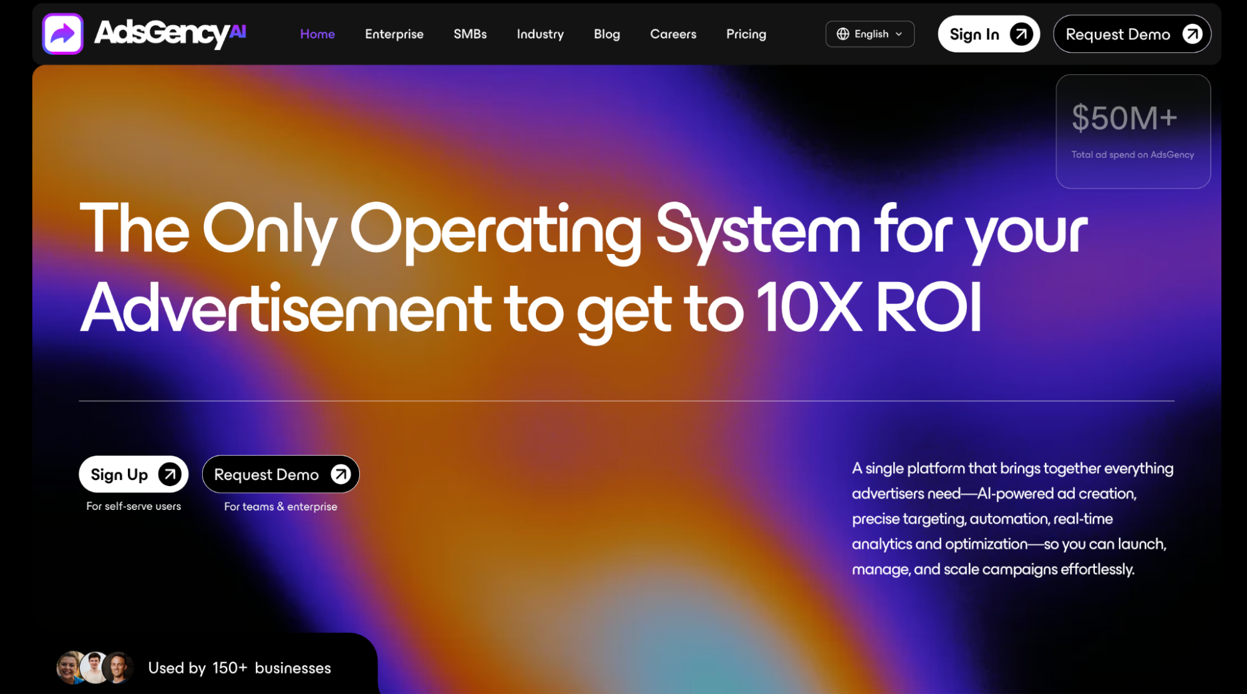The width and height of the screenshot is (1247, 694).
Task: Click the first user avatar photo
Action: pyautogui.click(x=70, y=668)
